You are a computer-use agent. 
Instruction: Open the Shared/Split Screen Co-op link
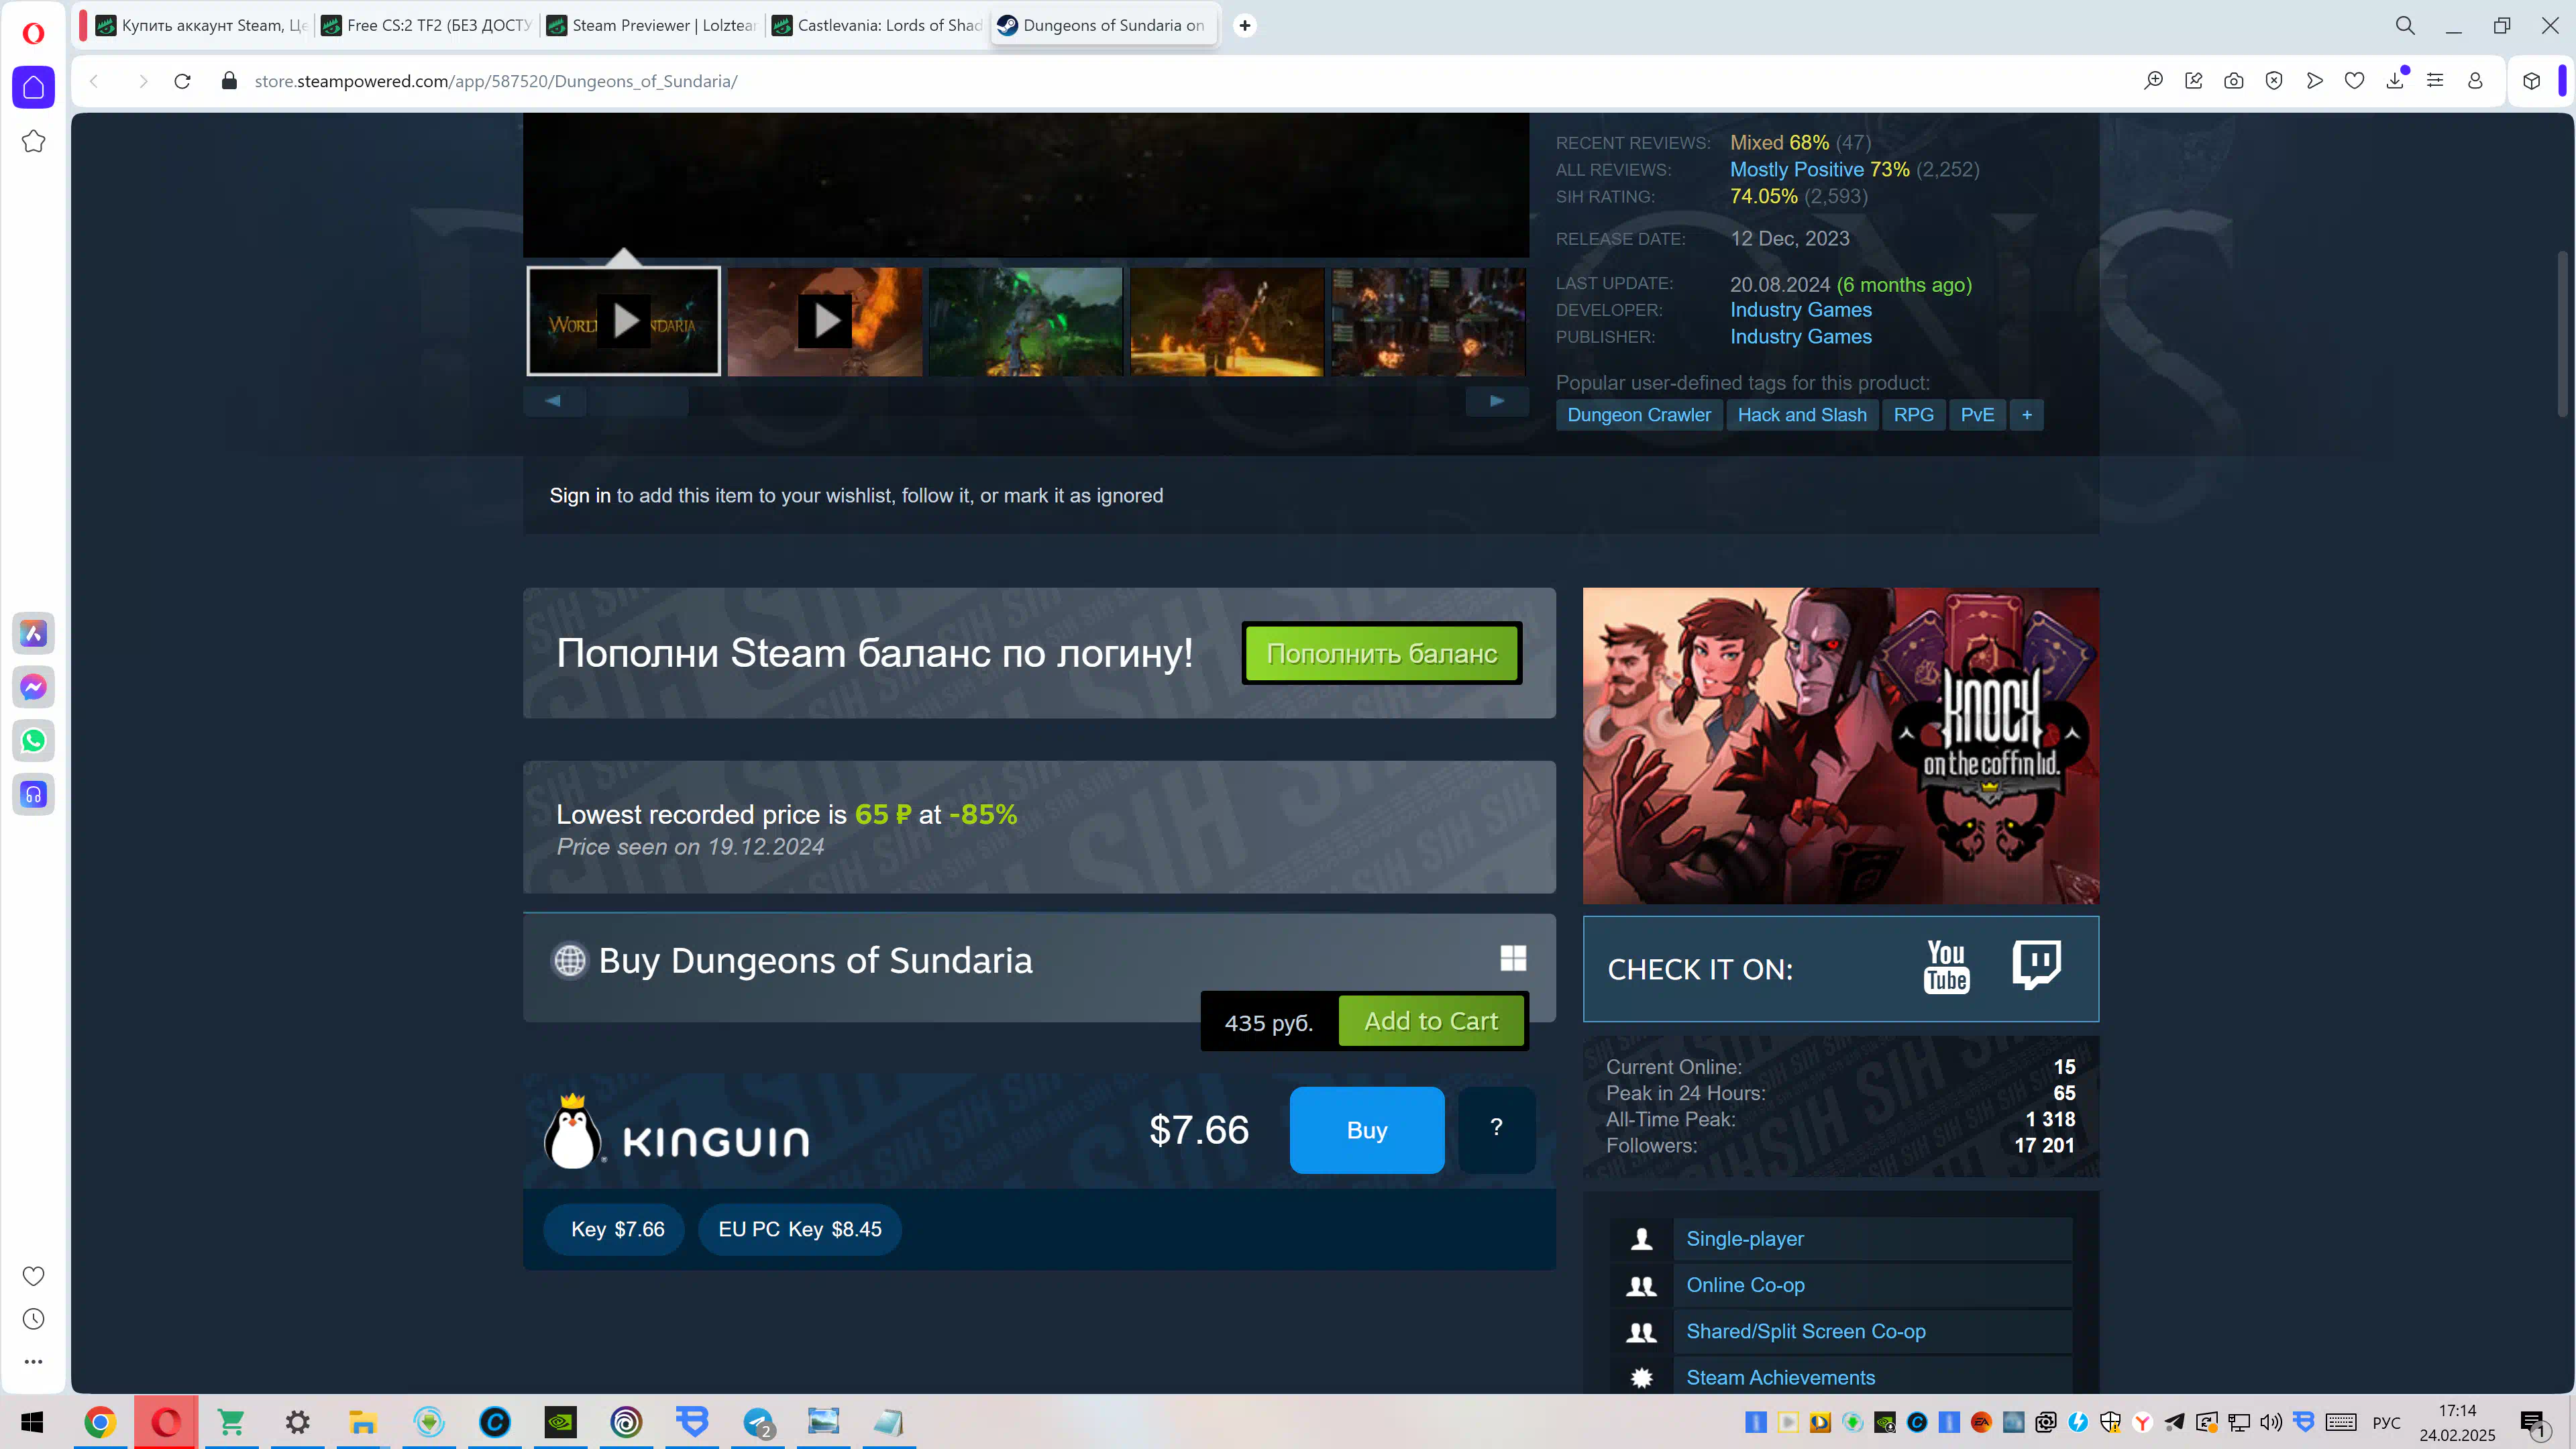[x=1806, y=1331]
